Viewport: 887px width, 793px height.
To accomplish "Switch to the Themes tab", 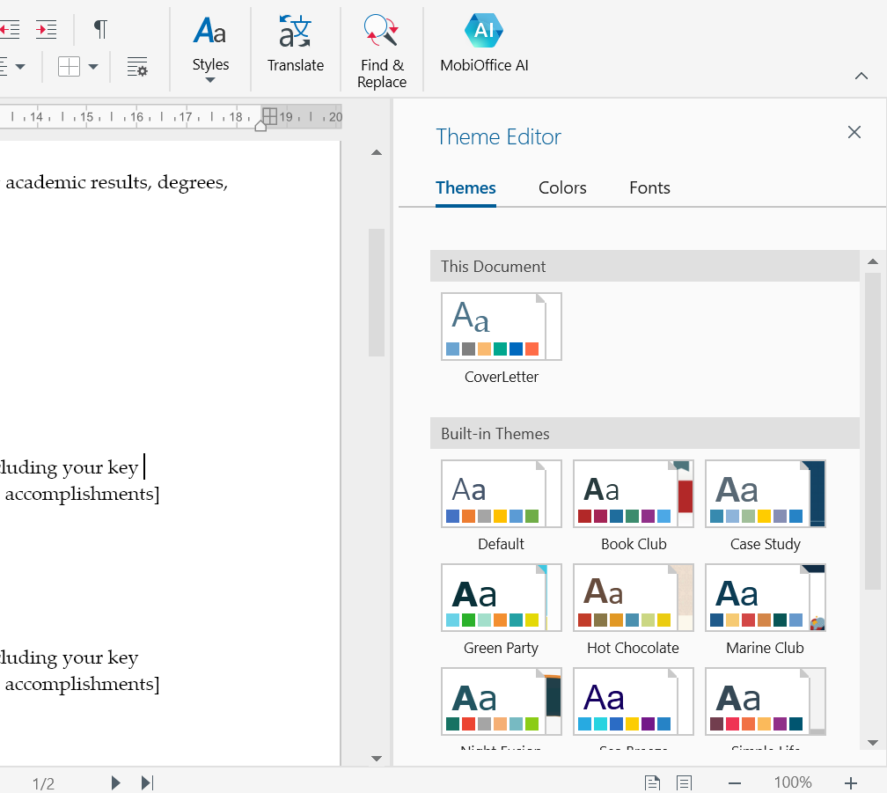I will (465, 187).
